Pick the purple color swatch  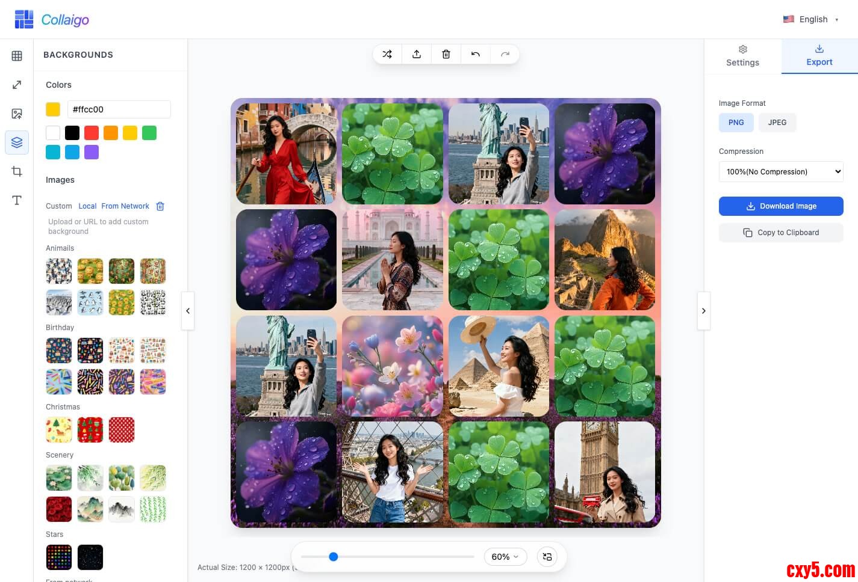click(x=92, y=152)
